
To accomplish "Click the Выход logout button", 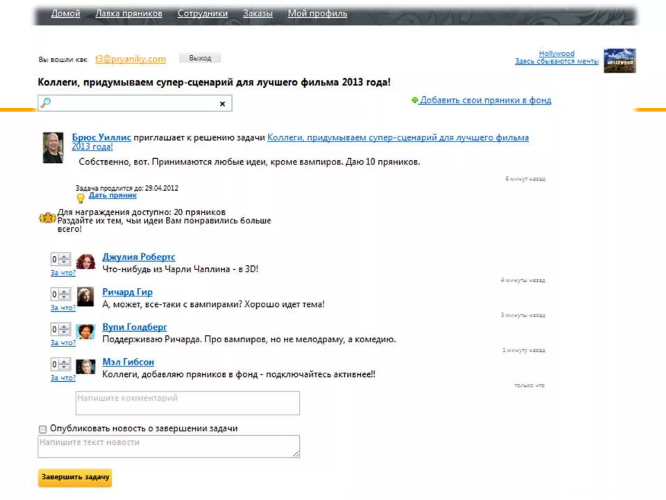I will click(200, 58).
